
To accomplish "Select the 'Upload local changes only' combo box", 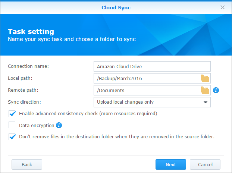I will tap(152, 102).
